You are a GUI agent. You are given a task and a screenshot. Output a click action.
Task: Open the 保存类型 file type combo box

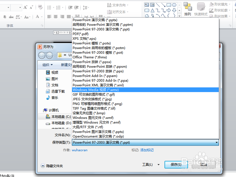click(x=145, y=142)
